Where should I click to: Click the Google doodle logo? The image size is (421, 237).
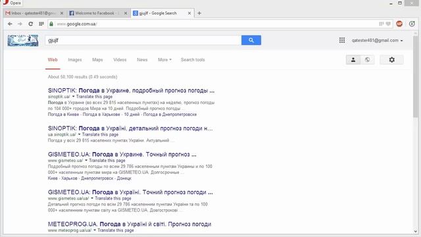[x=23, y=40]
